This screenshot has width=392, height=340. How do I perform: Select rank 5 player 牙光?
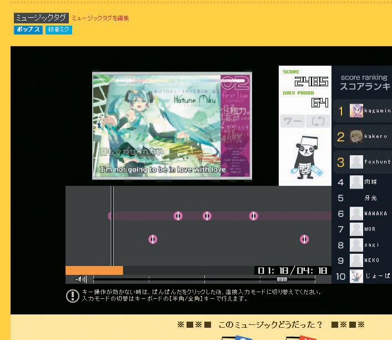[370, 198]
